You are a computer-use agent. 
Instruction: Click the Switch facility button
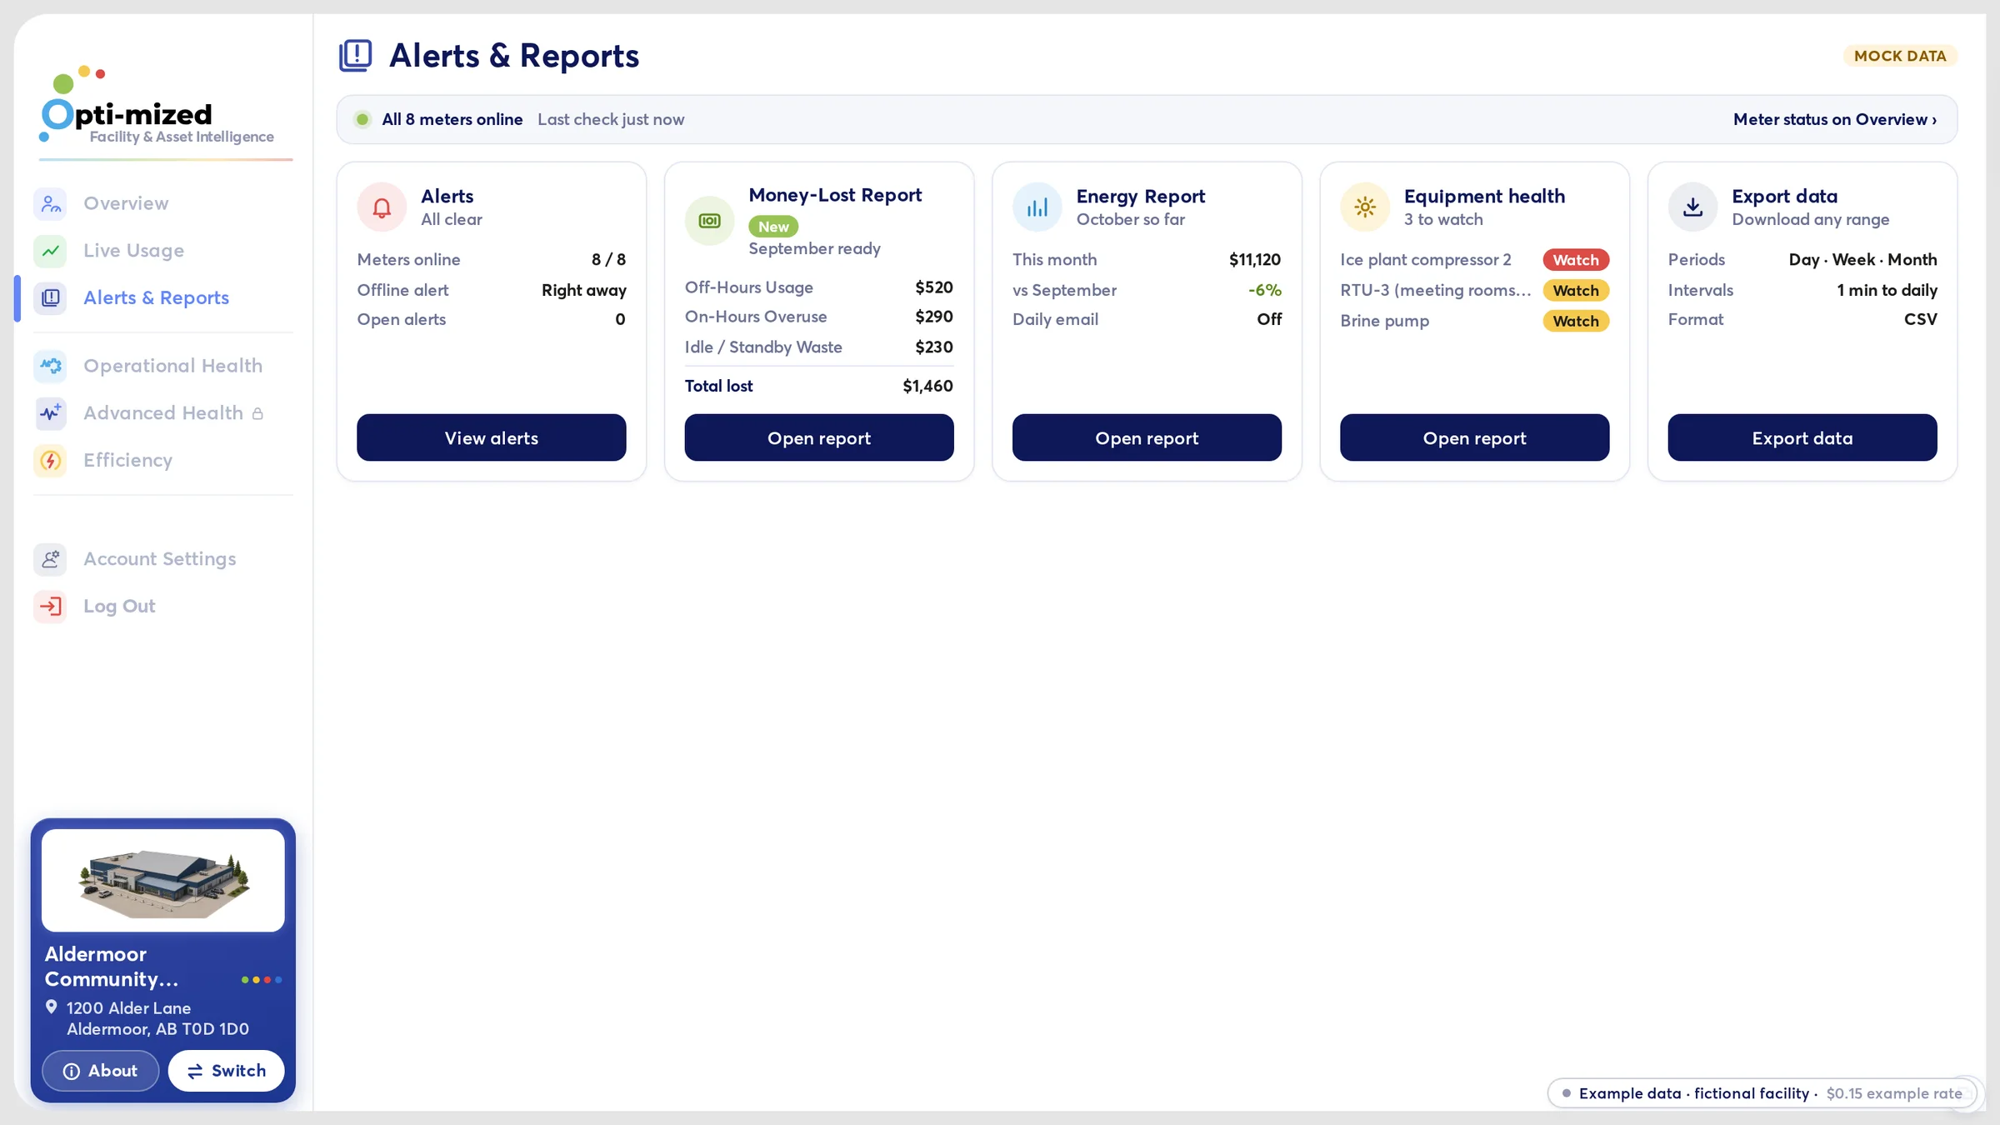[x=226, y=1071]
